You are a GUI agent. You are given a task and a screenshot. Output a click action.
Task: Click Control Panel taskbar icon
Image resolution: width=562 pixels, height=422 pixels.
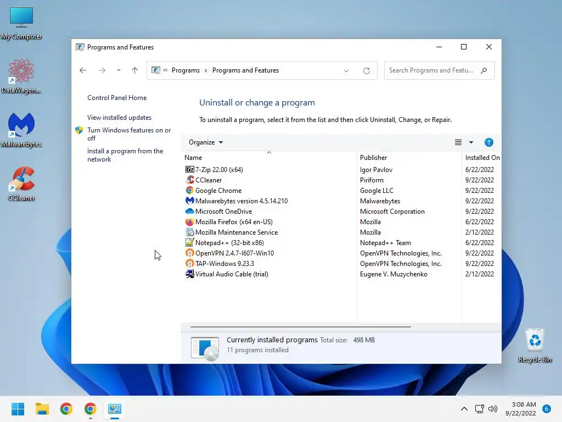115,409
